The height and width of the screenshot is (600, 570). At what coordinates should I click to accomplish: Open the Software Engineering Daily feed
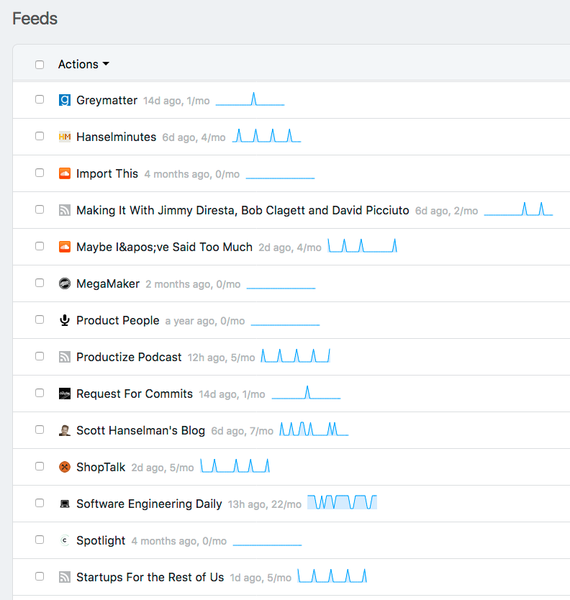[x=149, y=504]
